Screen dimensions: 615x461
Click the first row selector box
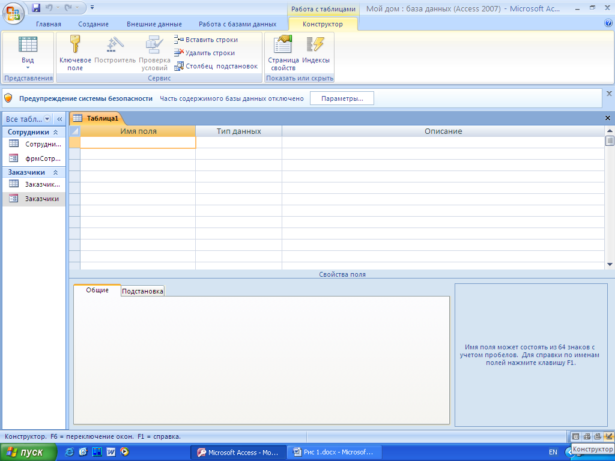pyautogui.click(x=74, y=143)
